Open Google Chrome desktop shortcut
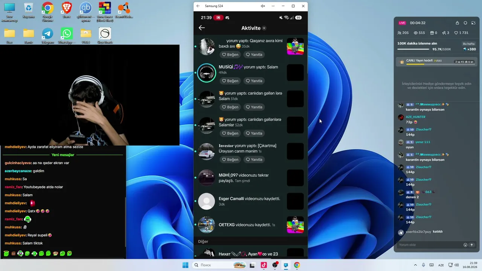This screenshot has width=482, height=271. (x=47, y=12)
